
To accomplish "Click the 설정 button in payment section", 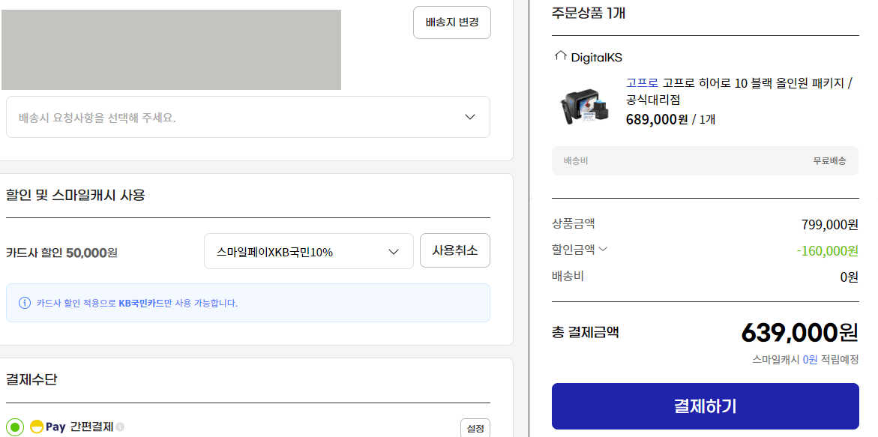I will click(x=475, y=429).
